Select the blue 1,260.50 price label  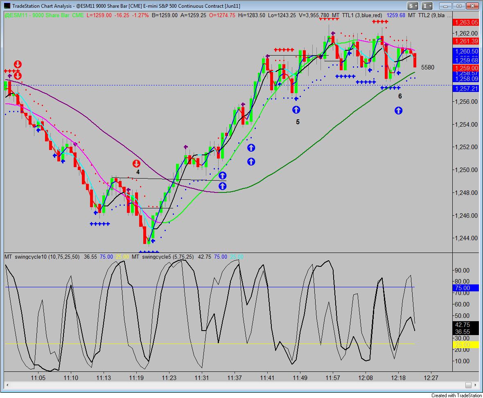(x=465, y=51)
